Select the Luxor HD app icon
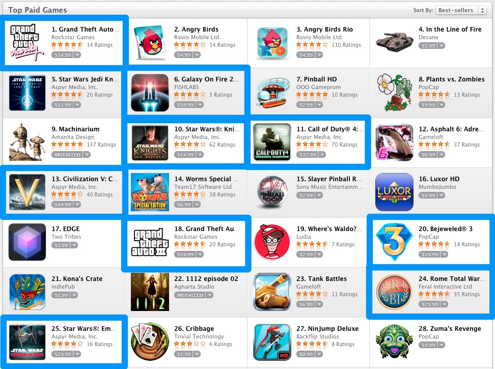This screenshot has height=369, width=495. (x=394, y=192)
